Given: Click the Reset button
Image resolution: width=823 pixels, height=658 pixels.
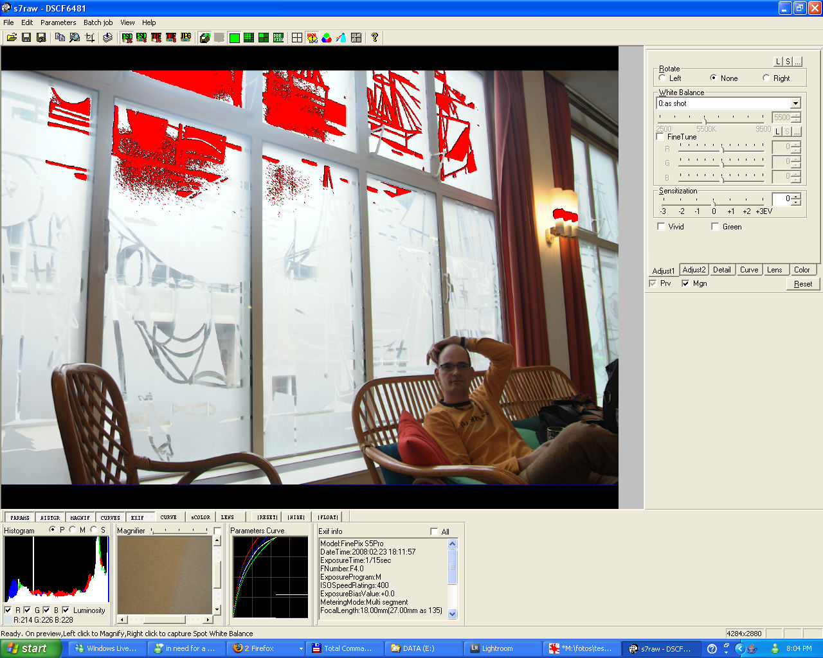Looking at the screenshot, I should coord(802,284).
